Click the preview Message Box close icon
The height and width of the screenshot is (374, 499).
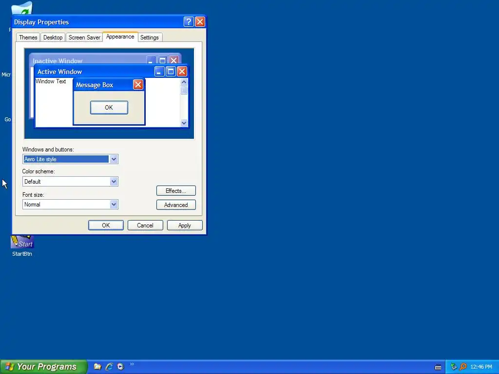pyautogui.click(x=138, y=85)
